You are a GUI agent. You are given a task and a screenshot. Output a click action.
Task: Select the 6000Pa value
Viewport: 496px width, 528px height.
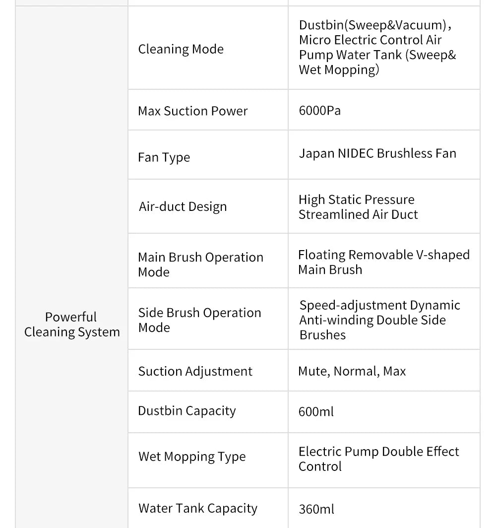320,110
